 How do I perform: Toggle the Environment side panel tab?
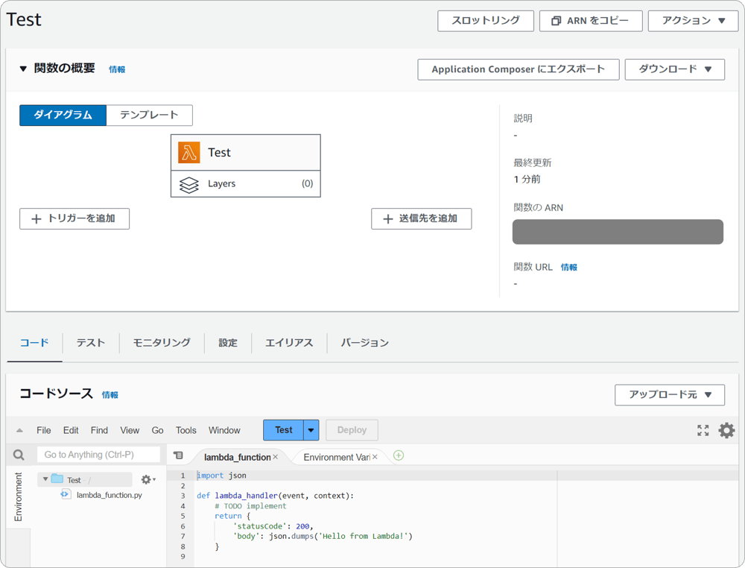(18, 496)
